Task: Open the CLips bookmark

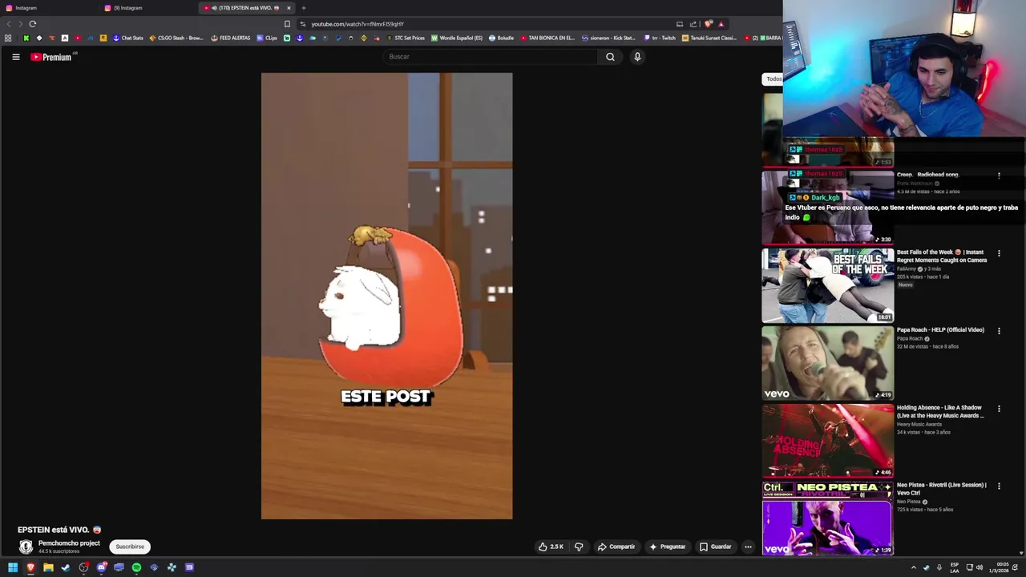Action: coord(267,38)
